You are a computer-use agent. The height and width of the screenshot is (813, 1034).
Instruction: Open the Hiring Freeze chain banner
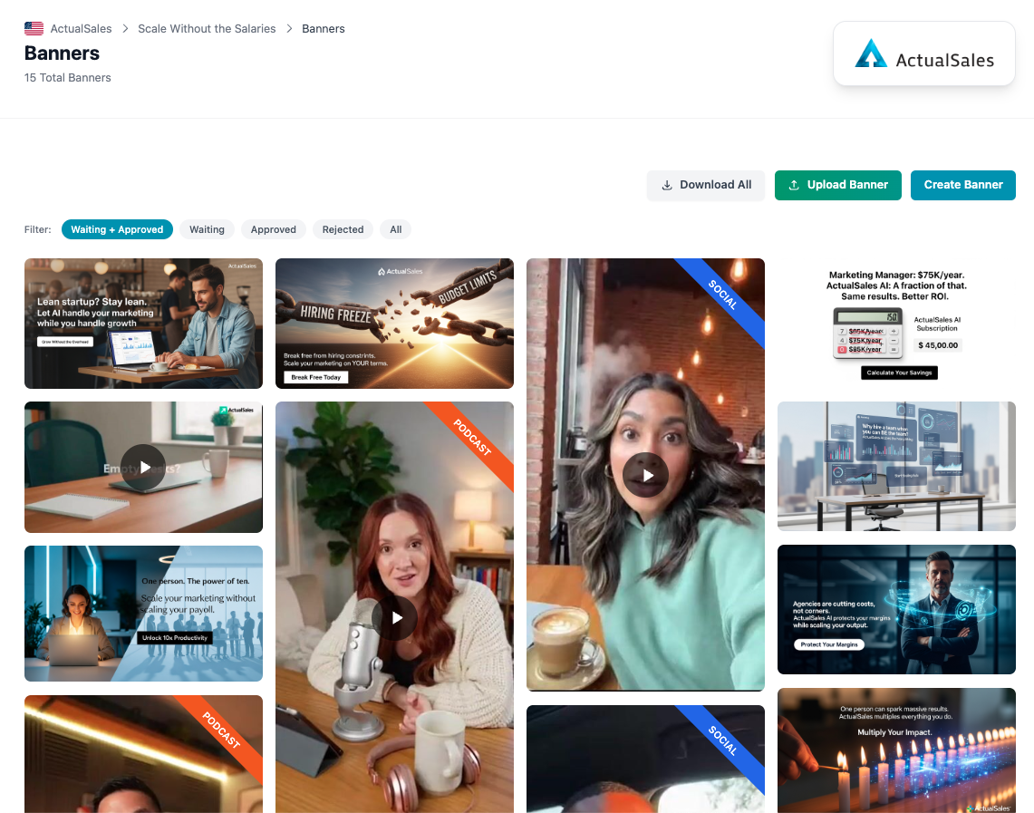click(394, 324)
